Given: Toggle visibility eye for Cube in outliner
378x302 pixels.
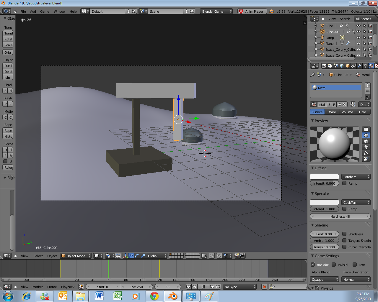Looking at the screenshot, I should 359,26.
